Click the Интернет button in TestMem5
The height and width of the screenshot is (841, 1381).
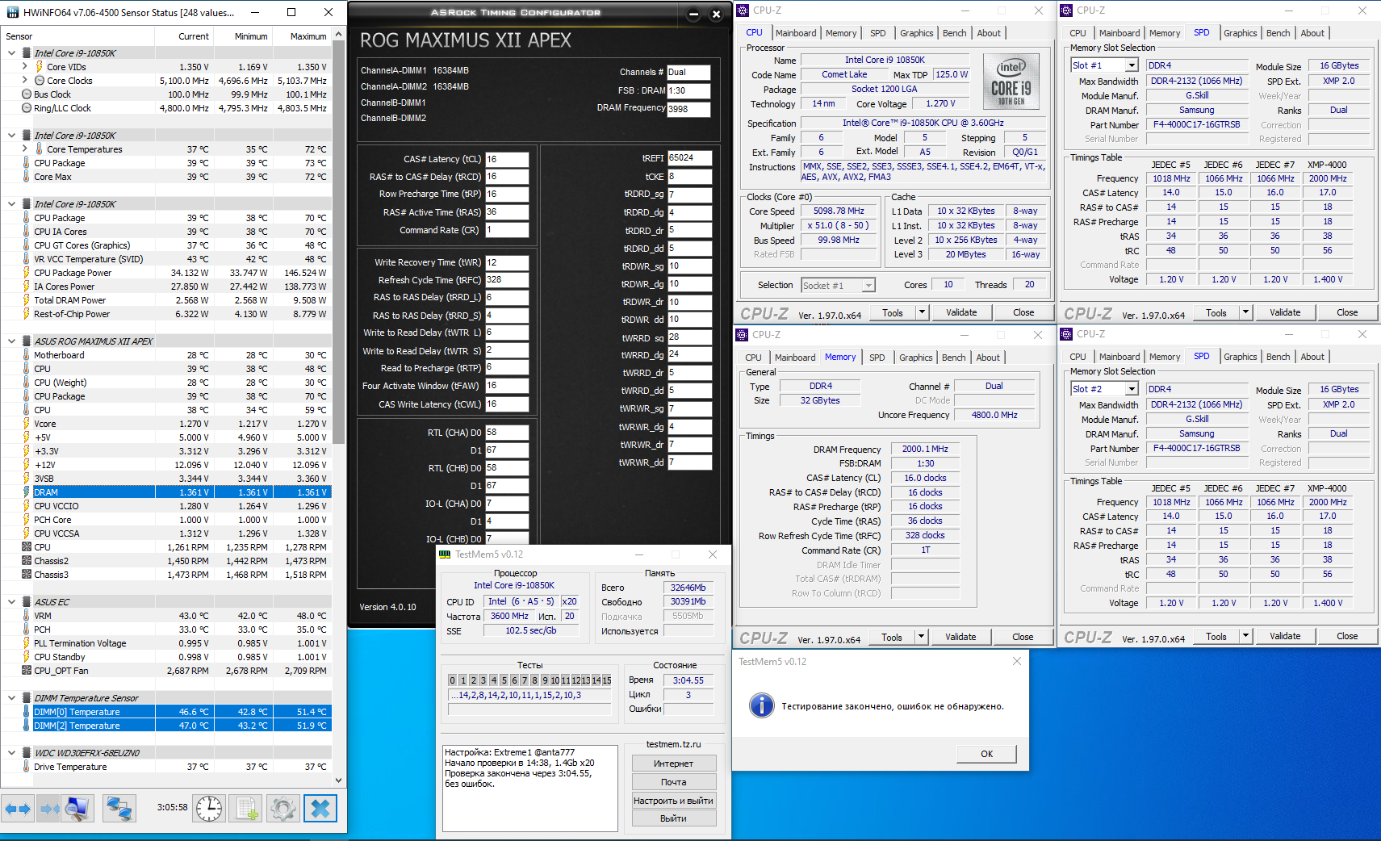pos(673,764)
